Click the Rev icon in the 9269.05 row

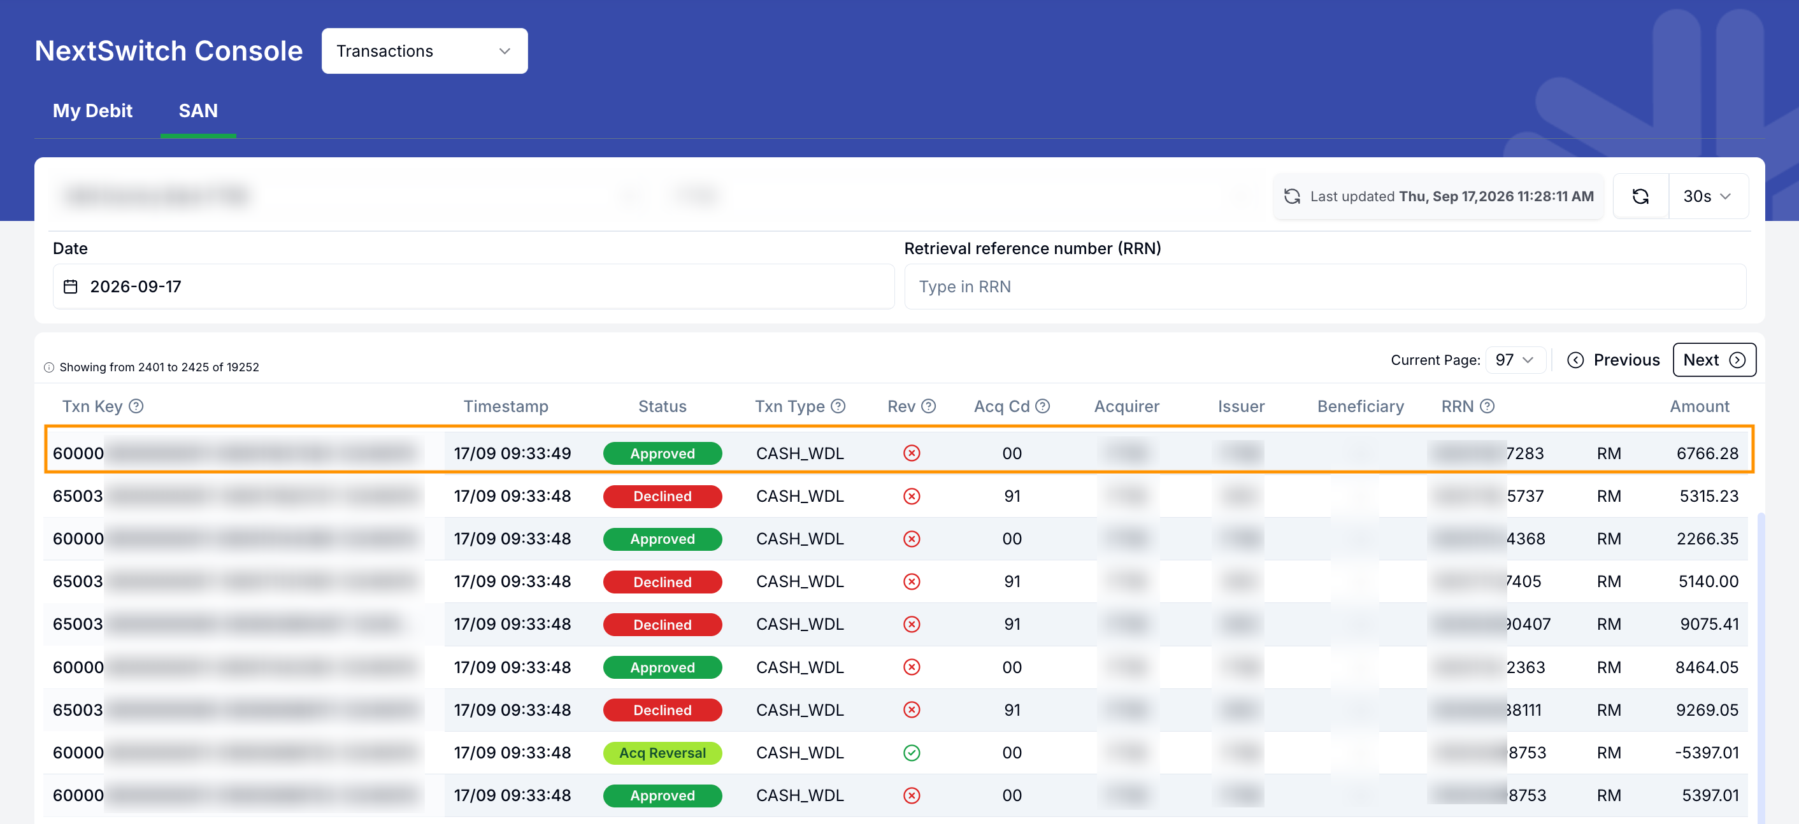(912, 709)
